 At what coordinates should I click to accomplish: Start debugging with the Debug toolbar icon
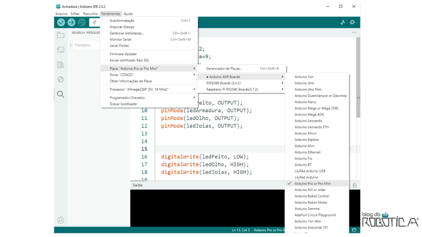(x=81, y=22)
